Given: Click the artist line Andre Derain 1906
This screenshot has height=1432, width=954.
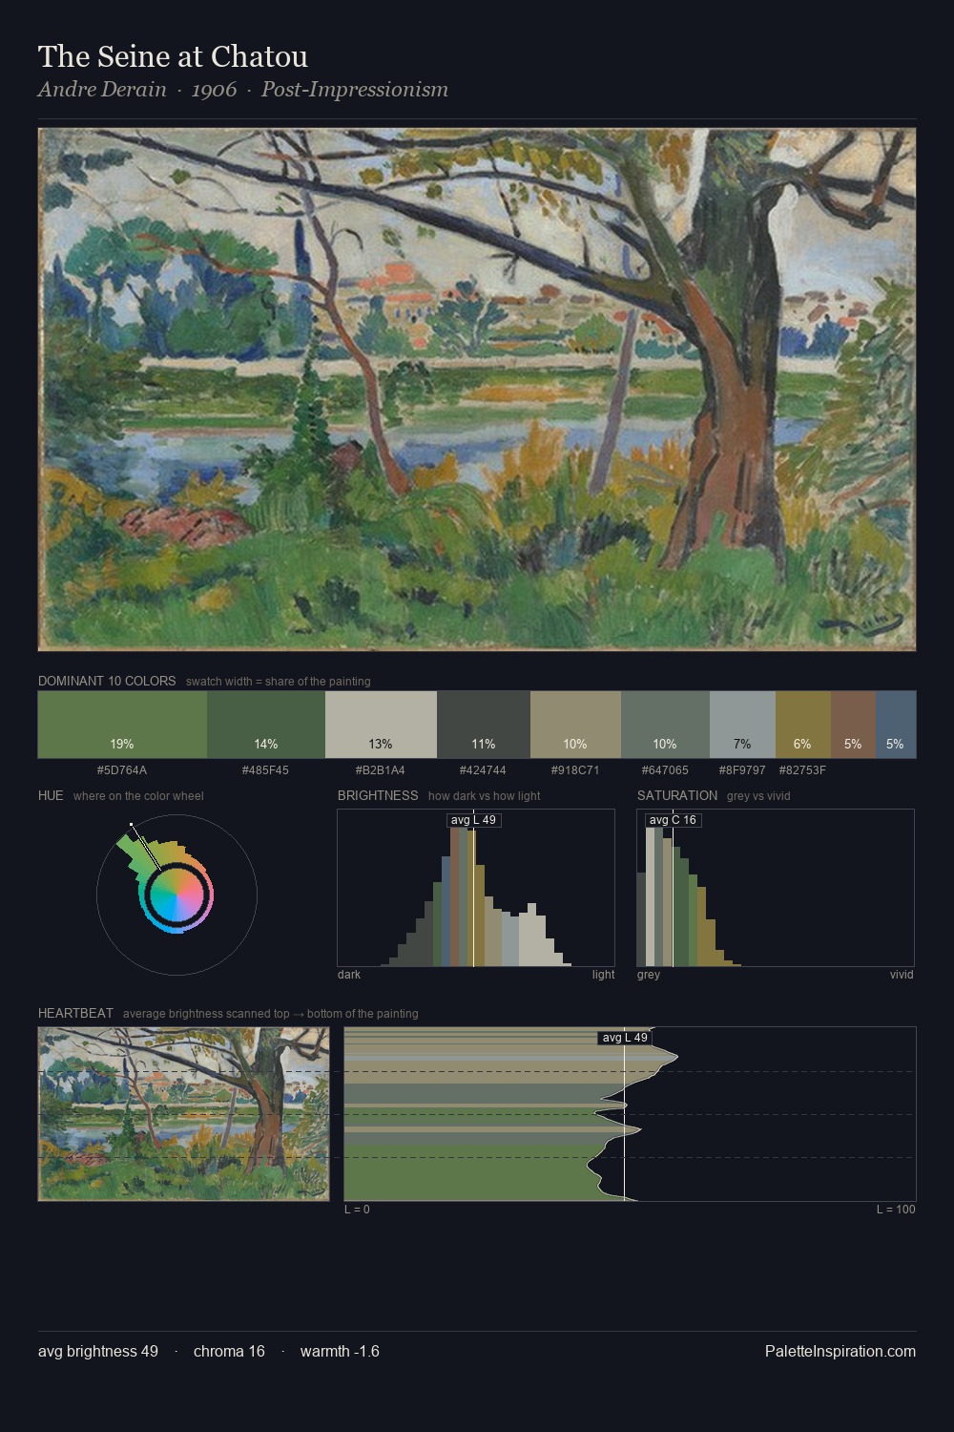Looking at the screenshot, I should [x=243, y=90].
